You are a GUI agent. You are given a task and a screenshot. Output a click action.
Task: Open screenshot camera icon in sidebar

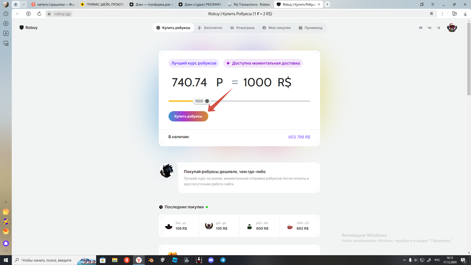point(6,44)
